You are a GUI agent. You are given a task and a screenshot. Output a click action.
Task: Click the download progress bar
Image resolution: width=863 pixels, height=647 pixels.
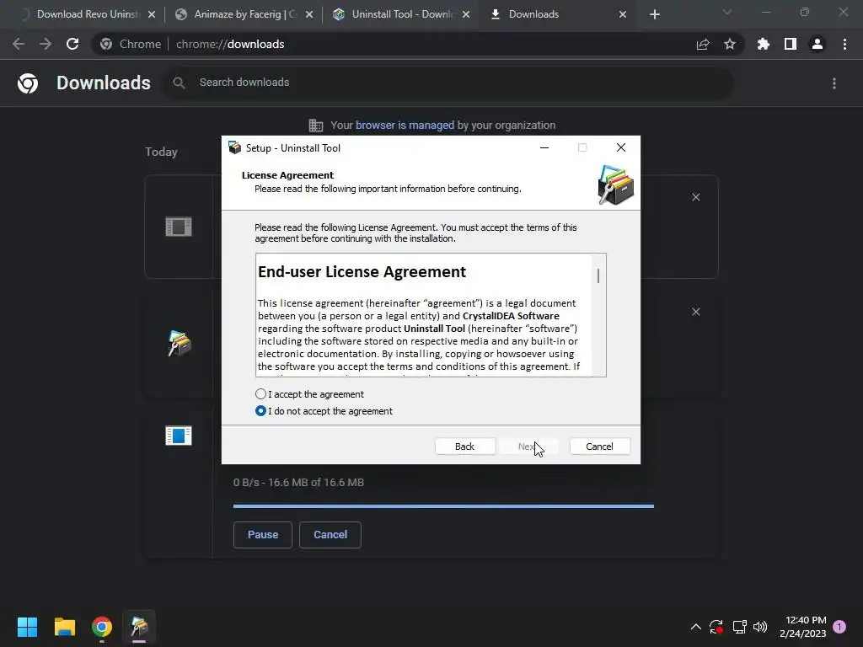(443, 506)
